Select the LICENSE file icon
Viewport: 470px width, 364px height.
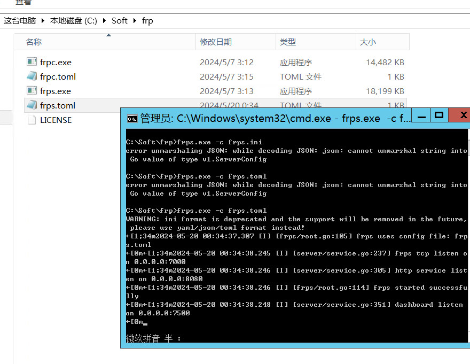pos(32,120)
